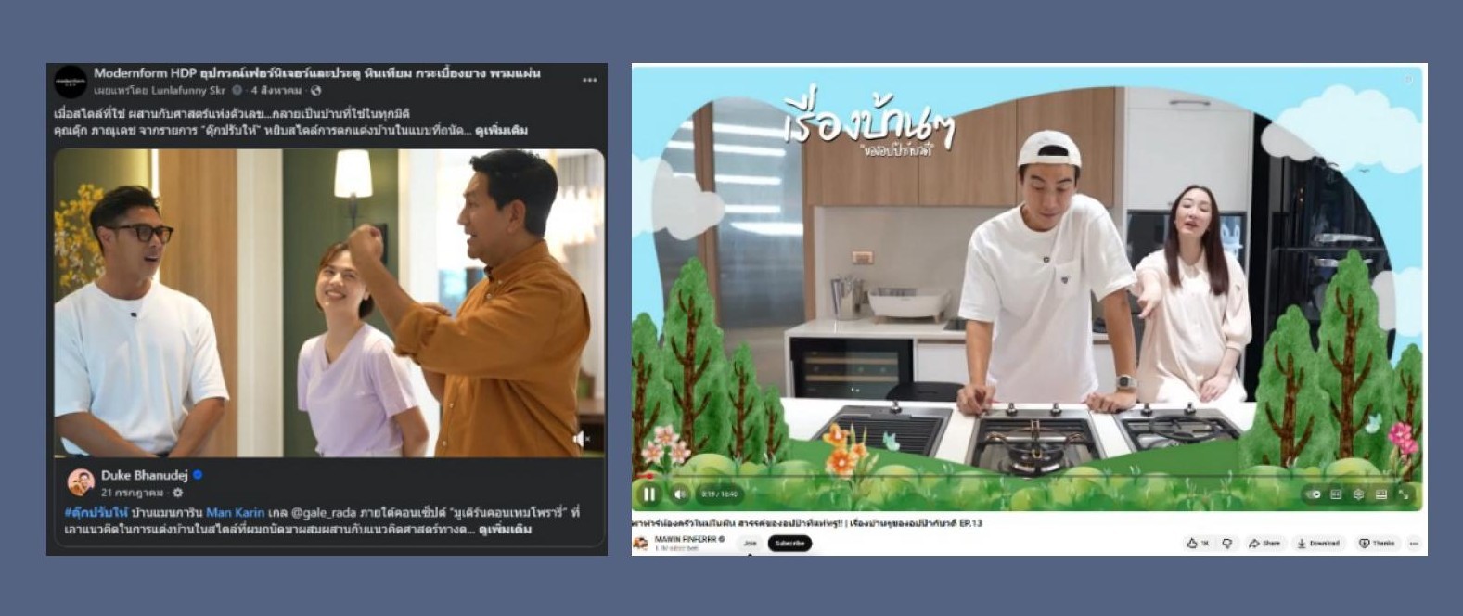
Task: Toggle the autoplay switch in the player
Action: (x=1314, y=494)
